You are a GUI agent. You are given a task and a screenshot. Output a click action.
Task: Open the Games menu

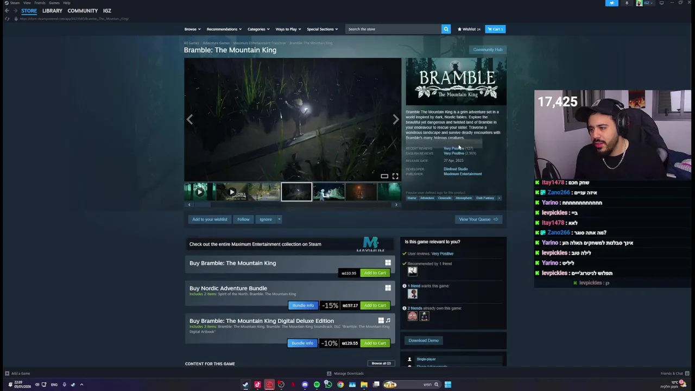pos(54,3)
